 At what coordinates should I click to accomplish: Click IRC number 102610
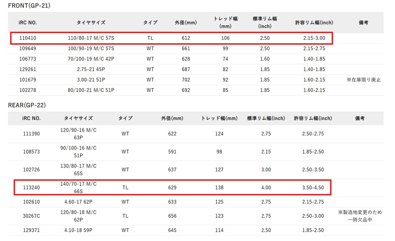(32, 202)
